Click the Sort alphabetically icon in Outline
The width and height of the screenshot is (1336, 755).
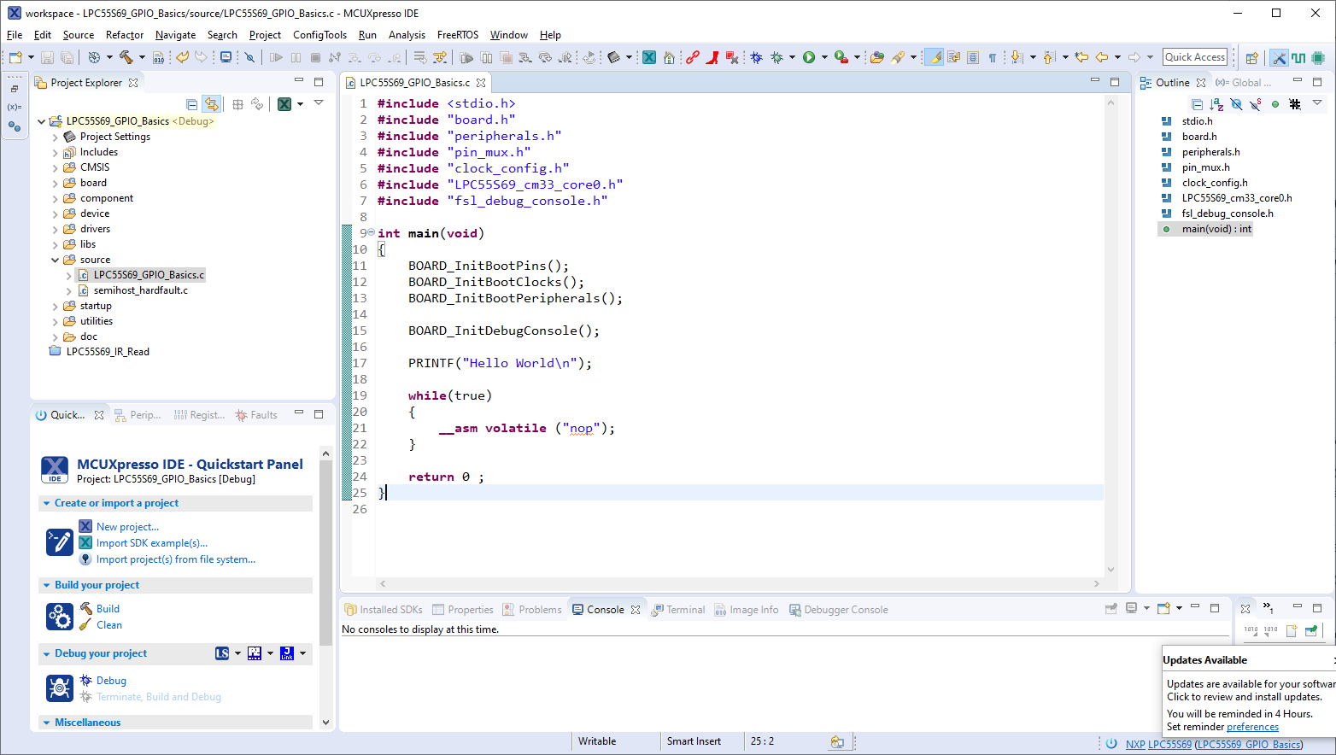pos(1216,104)
